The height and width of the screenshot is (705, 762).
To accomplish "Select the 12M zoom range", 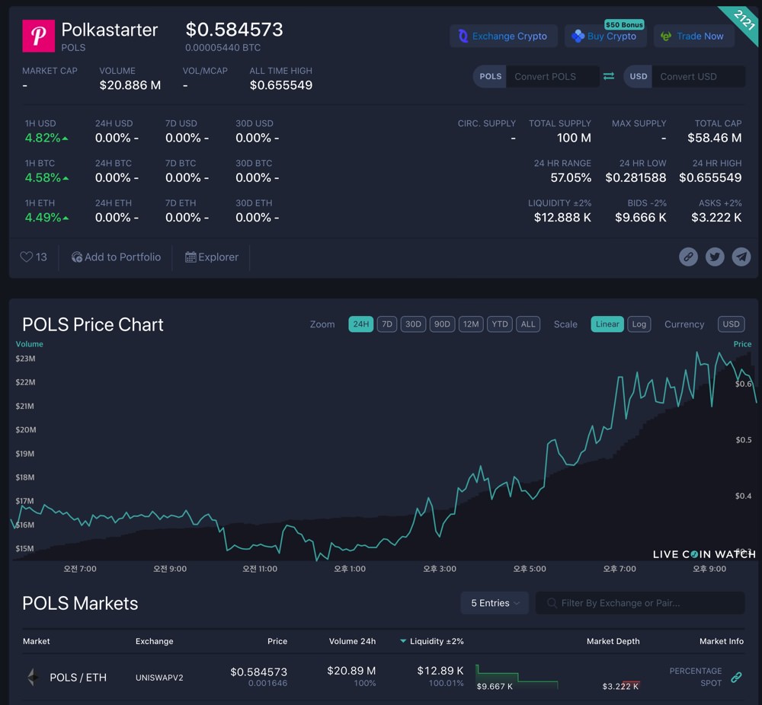I will [x=470, y=324].
